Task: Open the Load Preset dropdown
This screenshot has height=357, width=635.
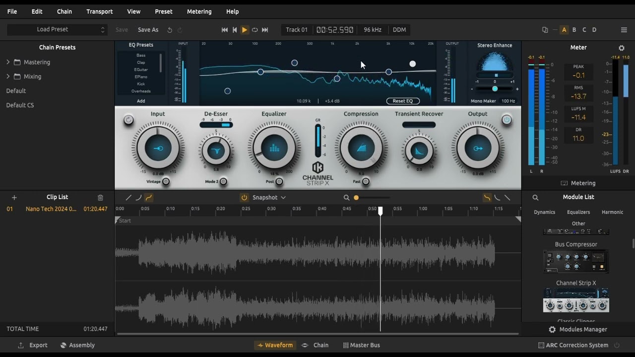Action: (57, 30)
